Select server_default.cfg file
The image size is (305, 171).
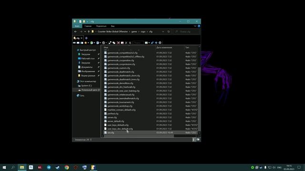(x=115, y=121)
